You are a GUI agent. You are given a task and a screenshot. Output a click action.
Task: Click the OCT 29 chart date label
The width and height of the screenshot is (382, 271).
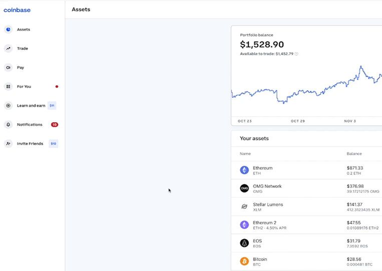(x=298, y=121)
